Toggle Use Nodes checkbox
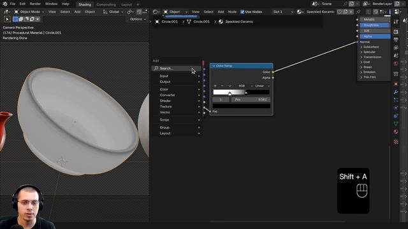The image size is (408, 229). pyautogui.click(x=242, y=12)
